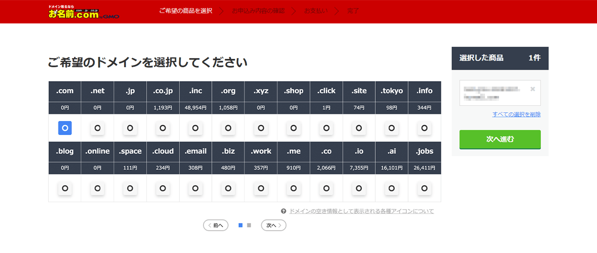Click the お申込み内容の確認 step
The height and width of the screenshot is (253, 597).
(258, 11)
